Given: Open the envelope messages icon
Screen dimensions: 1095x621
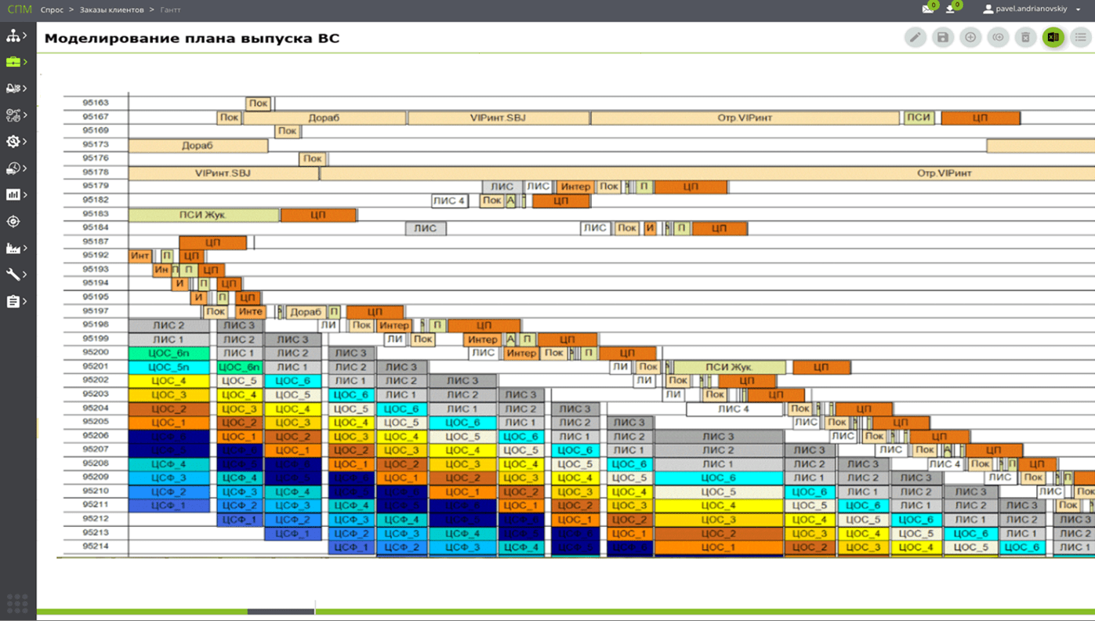Looking at the screenshot, I should point(929,9).
